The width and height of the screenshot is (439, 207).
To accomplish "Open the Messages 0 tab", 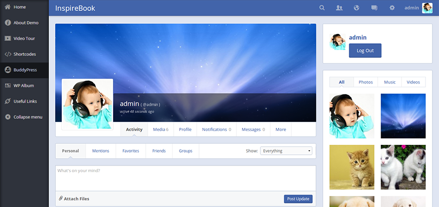I will (x=253, y=129).
